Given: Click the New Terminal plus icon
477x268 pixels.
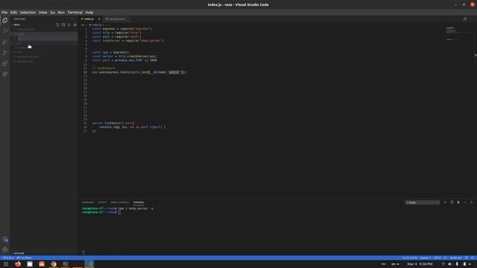Looking at the screenshot, I should 445,202.
